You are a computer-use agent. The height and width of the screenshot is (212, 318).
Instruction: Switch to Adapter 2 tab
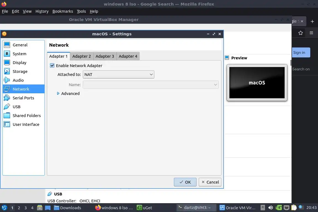coord(81,56)
